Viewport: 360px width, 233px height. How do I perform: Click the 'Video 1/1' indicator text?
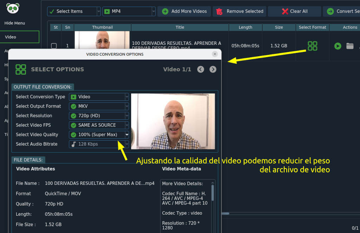point(177,69)
